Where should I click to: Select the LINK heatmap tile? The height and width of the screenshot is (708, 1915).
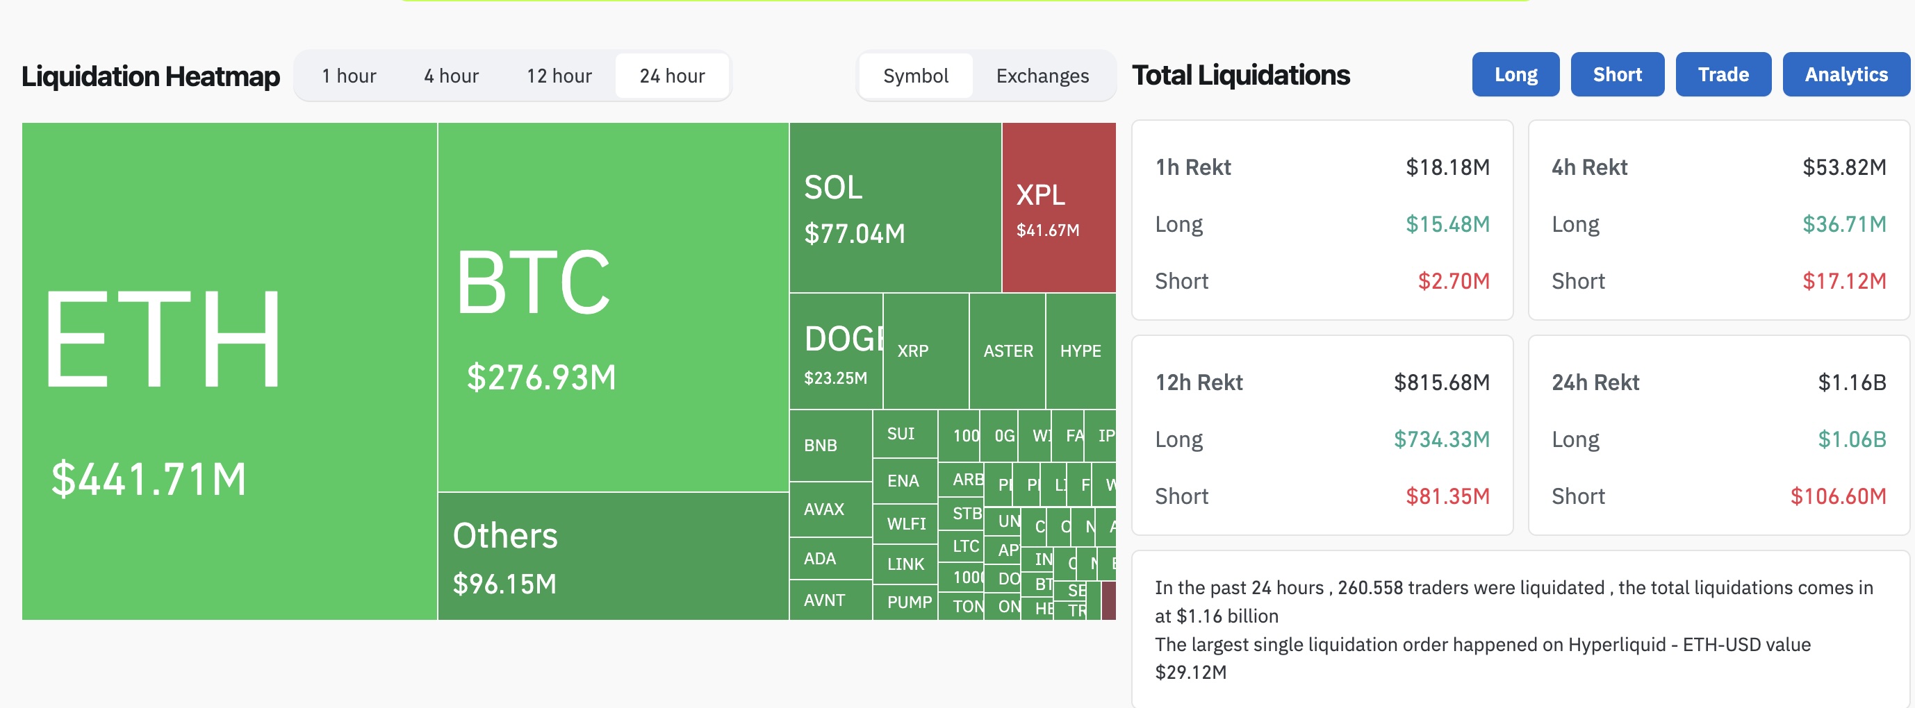pos(905,564)
